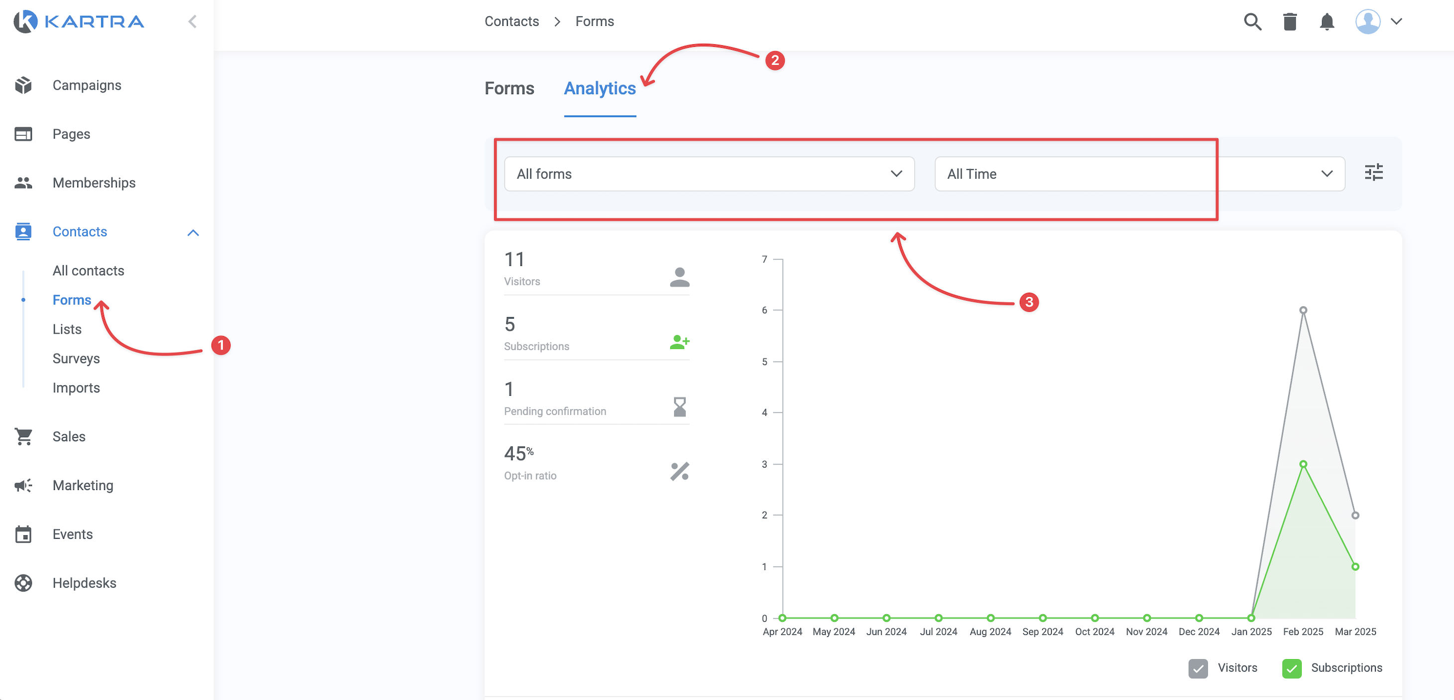Switch to the Forms tab
The height and width of the screenshot is (700, 1454).
(509, 88)
